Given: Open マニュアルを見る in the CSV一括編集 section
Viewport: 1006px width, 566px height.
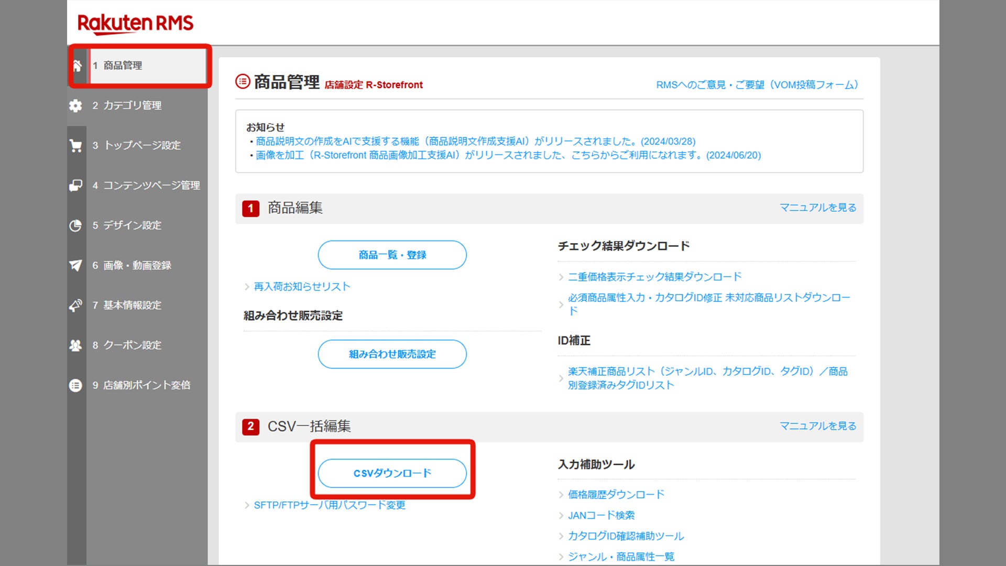Looking at the screenshot, I should [818, 426].
